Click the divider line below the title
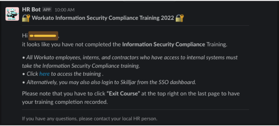Image resolution: width=279 pixels, height=126 pixels. coord(135,26)
